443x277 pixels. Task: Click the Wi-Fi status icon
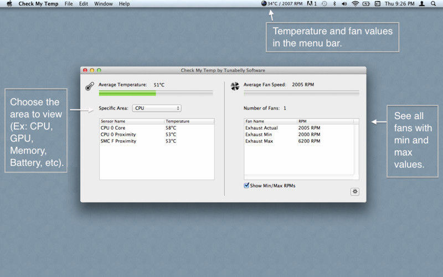click(355, 4)
